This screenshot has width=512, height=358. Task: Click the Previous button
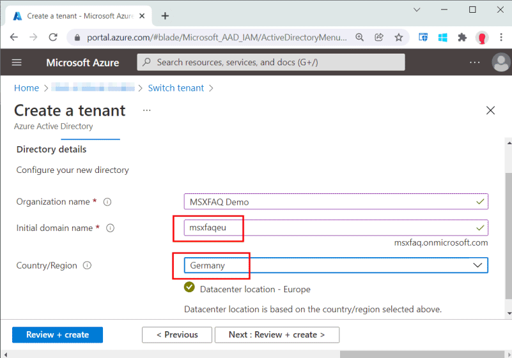(x=177, y=335)
